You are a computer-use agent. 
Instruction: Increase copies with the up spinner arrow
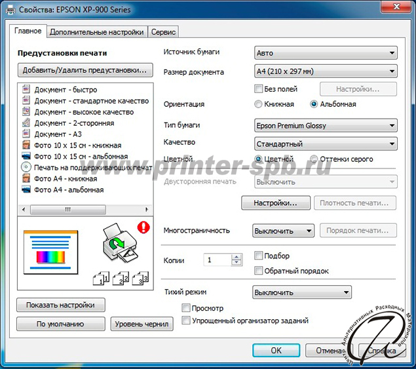(x=236, y=257)
